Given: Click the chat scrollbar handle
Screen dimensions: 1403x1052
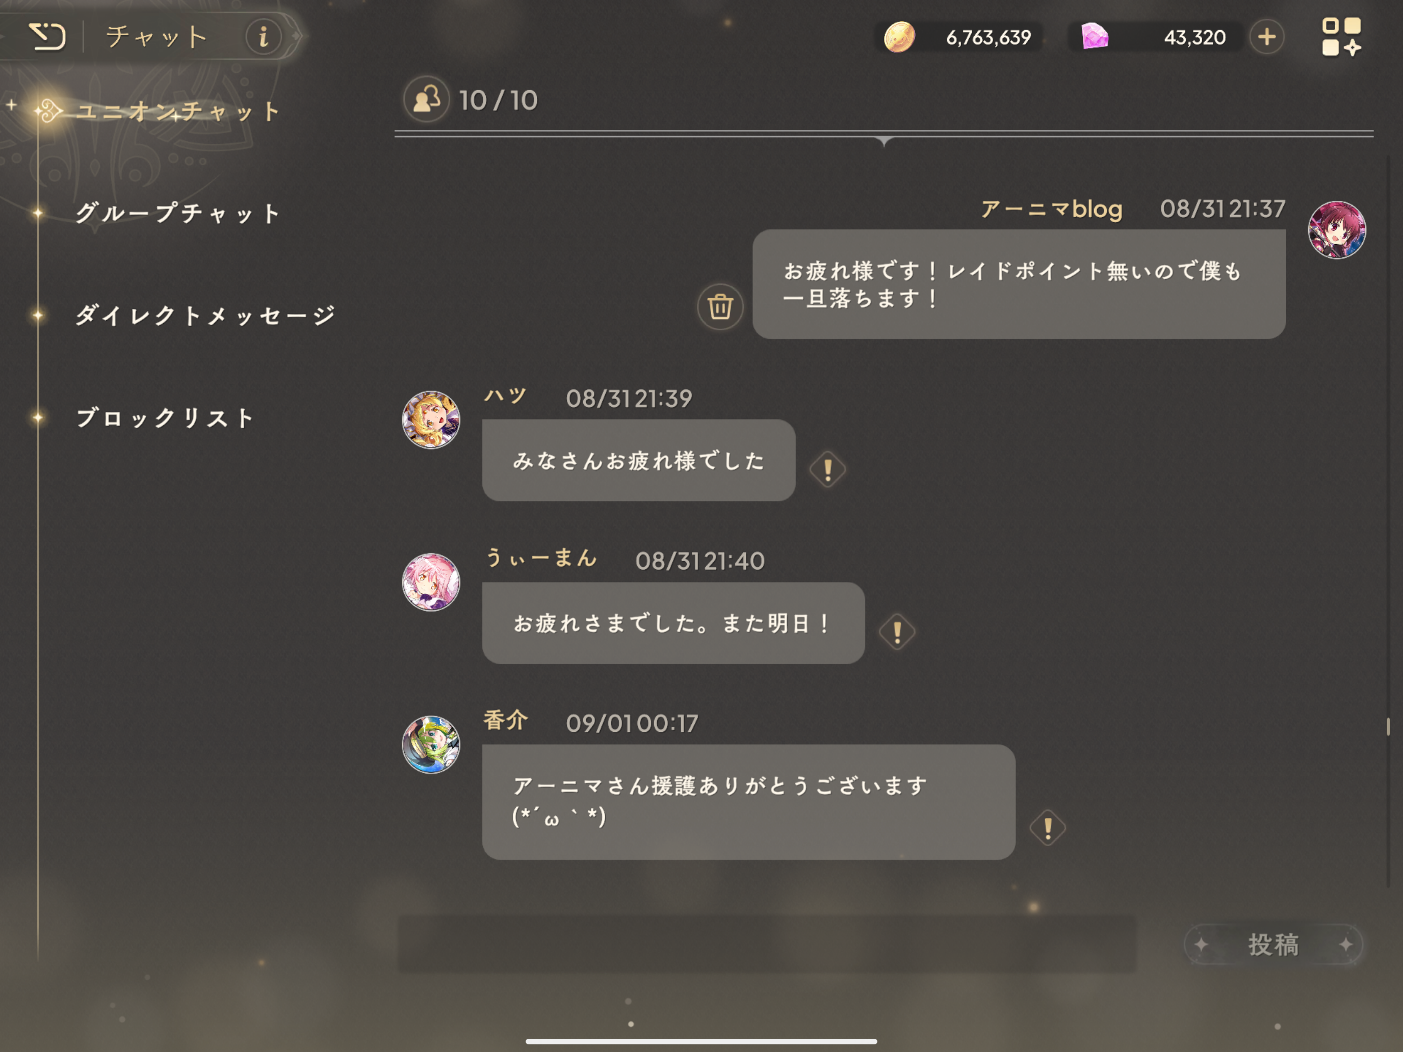Looking at the screenshot, I should 1388,727.
